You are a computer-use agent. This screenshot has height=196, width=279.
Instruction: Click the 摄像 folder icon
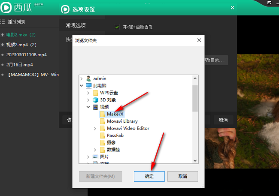(x=102, y=142)
